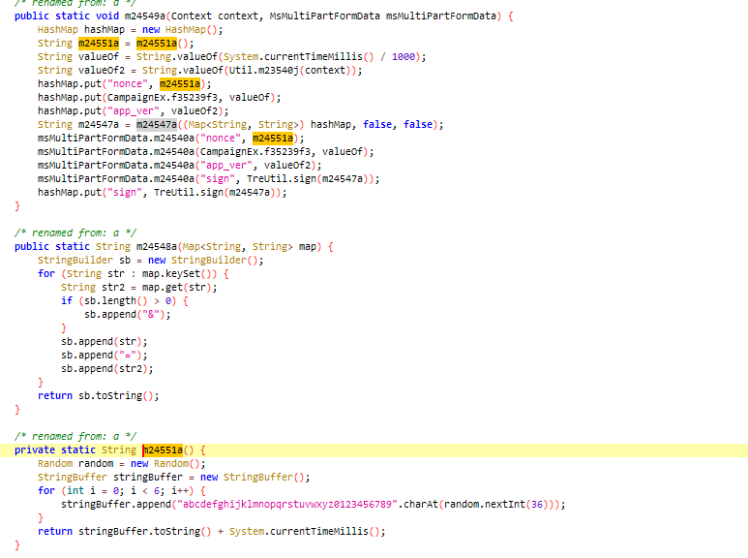This screenshot has width=748, height=558.
Task: Click the for keyword of the String str loop
Action: [46, 274]
